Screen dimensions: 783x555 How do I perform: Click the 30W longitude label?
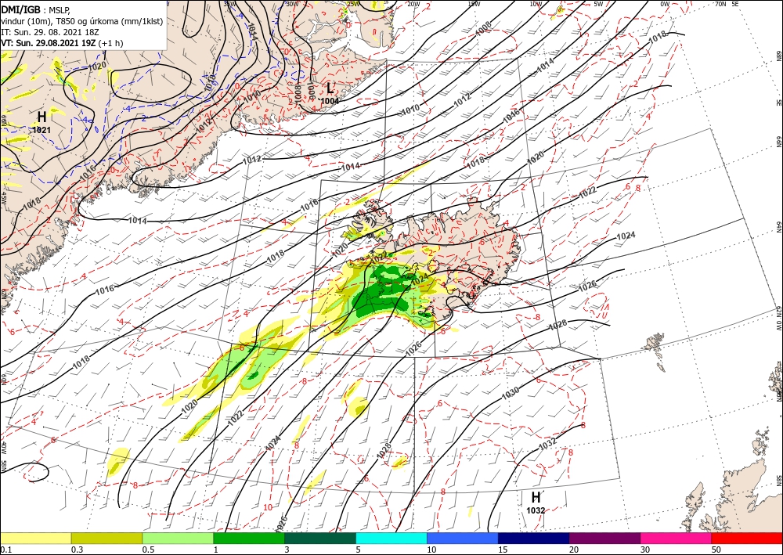point(291,4)
